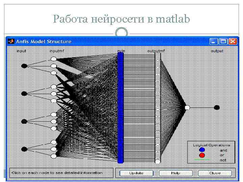
Task: Click the Update button
Action: click(x=136, y=173)
